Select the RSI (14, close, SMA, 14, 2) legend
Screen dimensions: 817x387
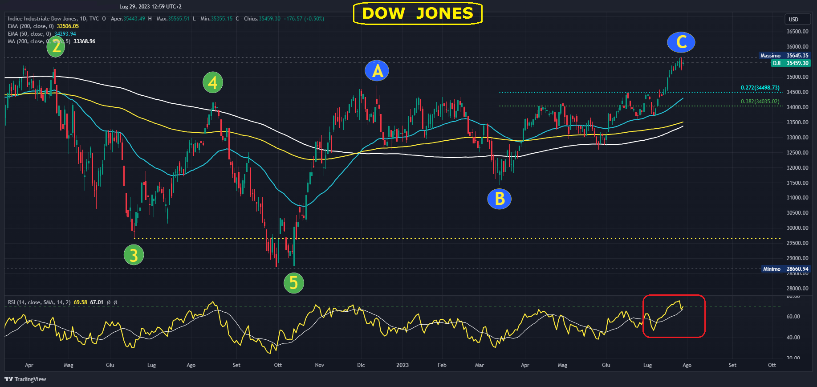click(39, 302)
